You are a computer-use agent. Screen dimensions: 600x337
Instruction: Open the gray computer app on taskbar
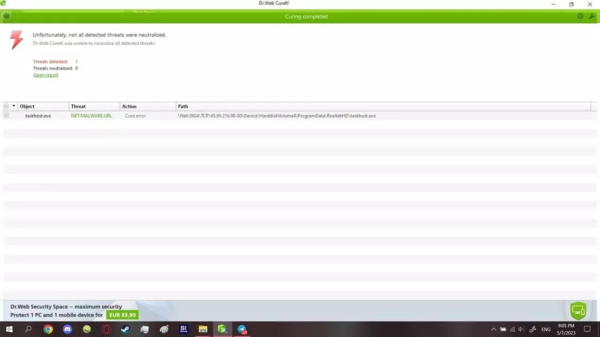coord(144,329)
